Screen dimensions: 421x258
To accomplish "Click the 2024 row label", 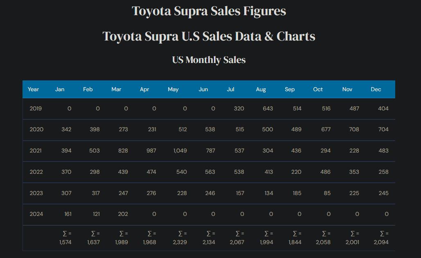I will [36, 214].
